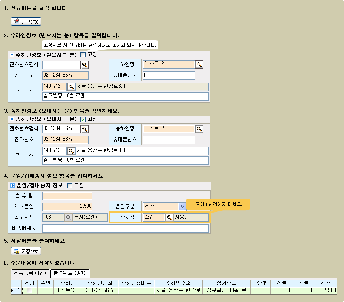Click the 신규(F3) button
This screenshot has height=302, width=344.
pos(26,21)
